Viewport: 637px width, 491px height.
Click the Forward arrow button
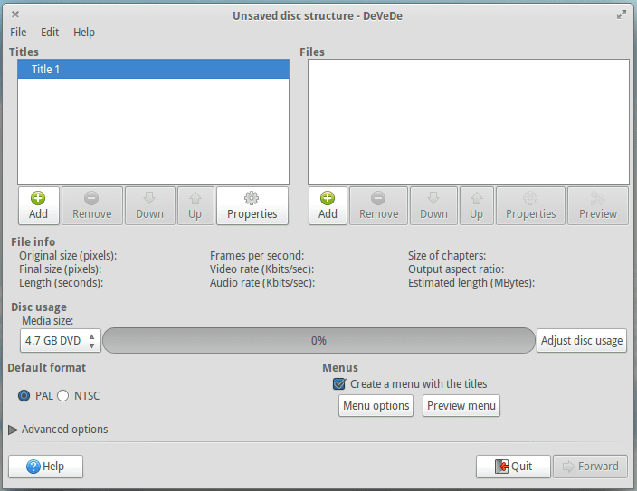click(x=590, y=467)
